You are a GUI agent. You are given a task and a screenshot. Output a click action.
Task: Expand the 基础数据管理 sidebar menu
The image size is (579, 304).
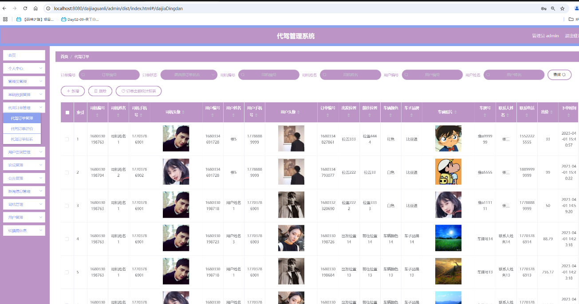(24, 94)
